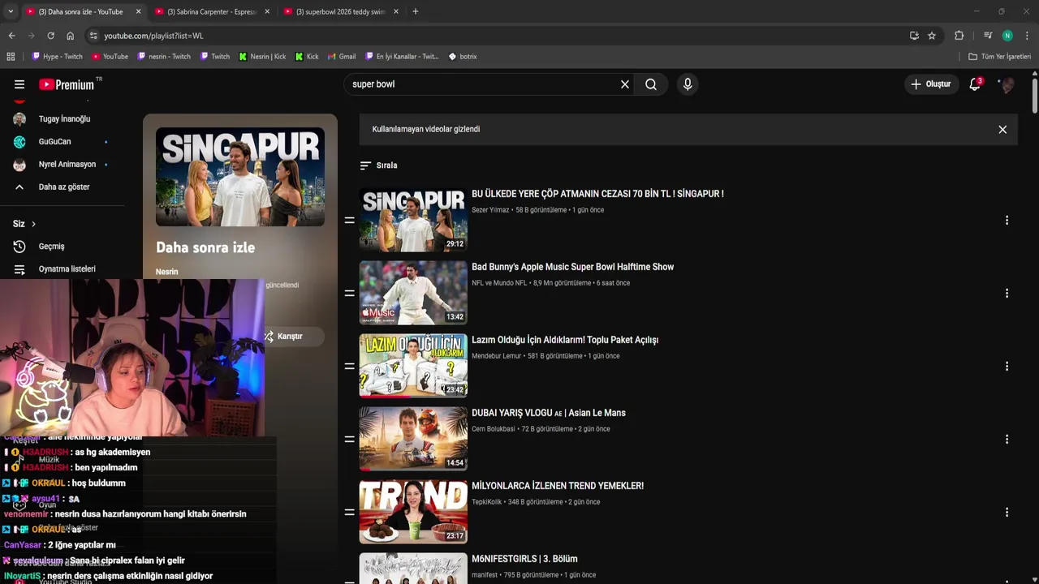Viewport: 1039px width, 584px height.
Task: Open media controls icon in Chrome toolbar
Action: pos(988,36)
